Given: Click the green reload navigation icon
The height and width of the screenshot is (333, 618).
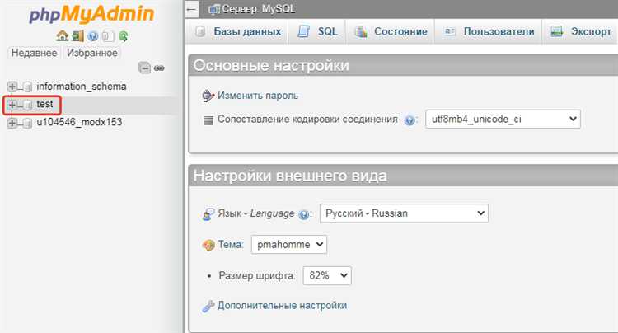Looking at the screenshot, I should 124,36.
